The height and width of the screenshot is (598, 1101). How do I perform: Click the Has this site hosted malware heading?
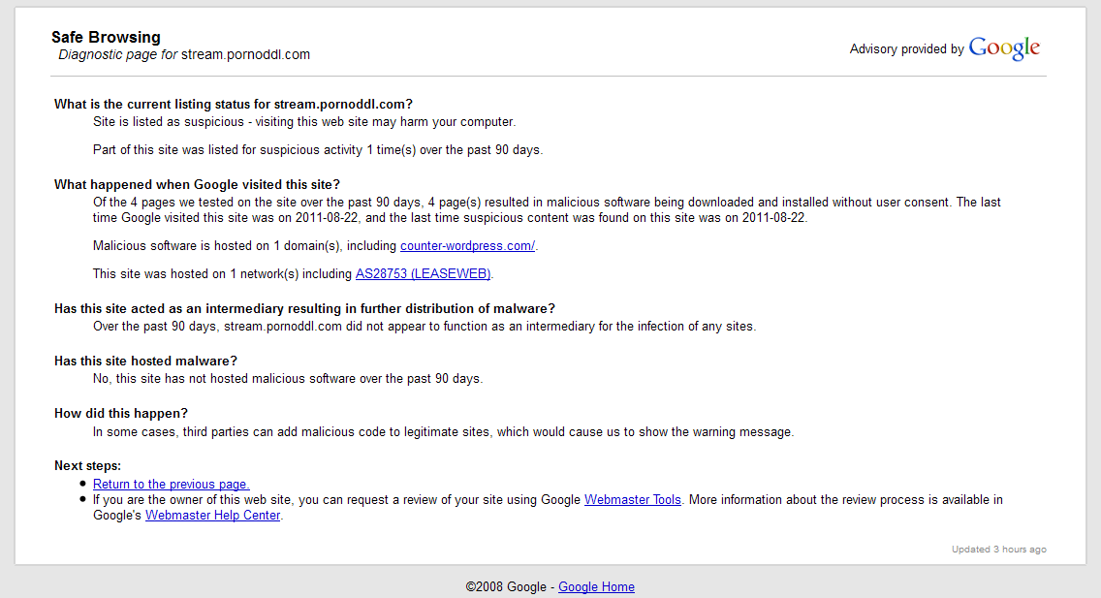pyautogui.click(x=145, y=361)
